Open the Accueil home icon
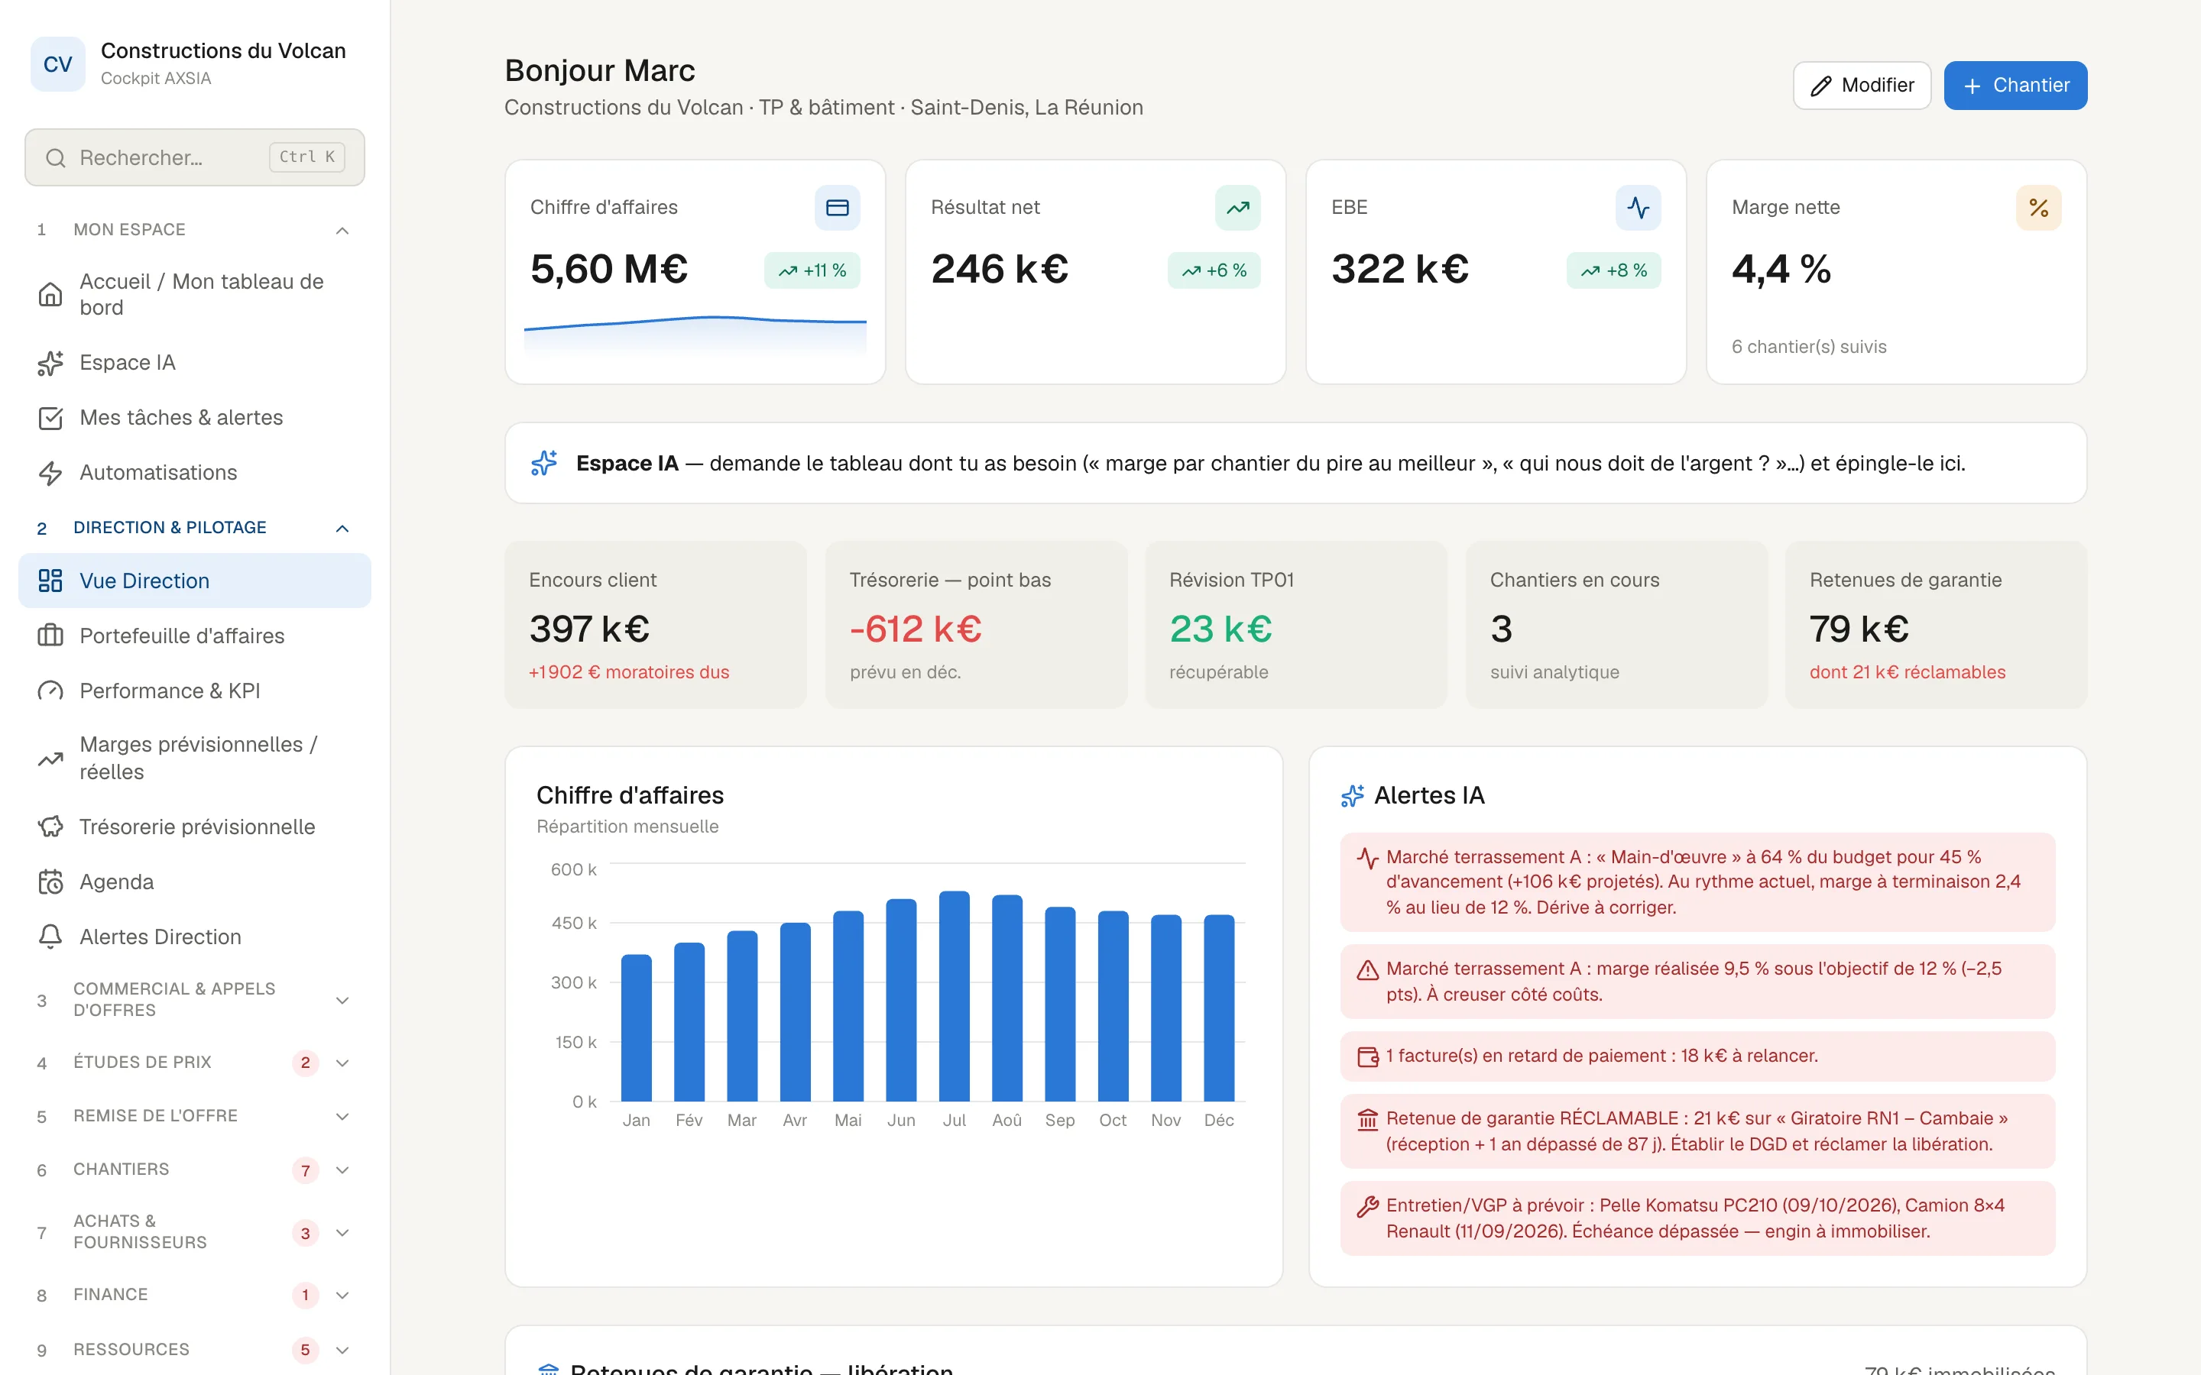Screen dimensions: 2201x1375 [x=50, y=294]
